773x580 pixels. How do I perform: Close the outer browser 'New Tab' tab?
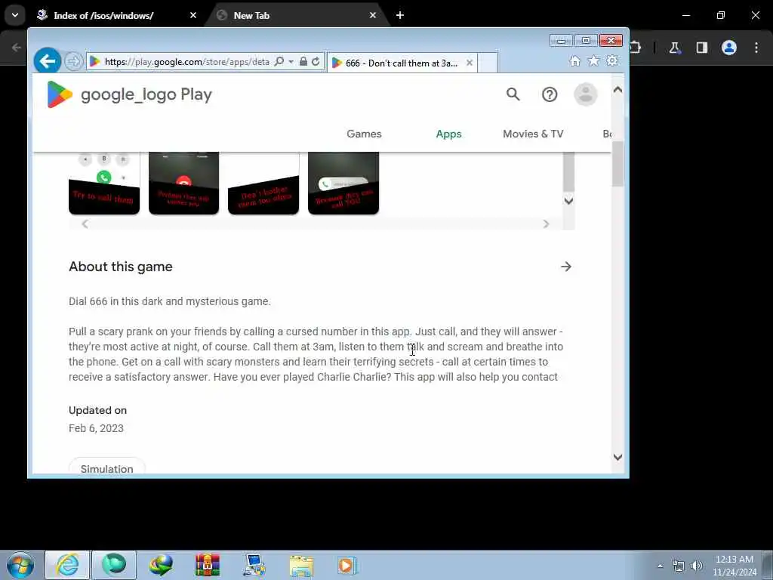pos(373,15)
